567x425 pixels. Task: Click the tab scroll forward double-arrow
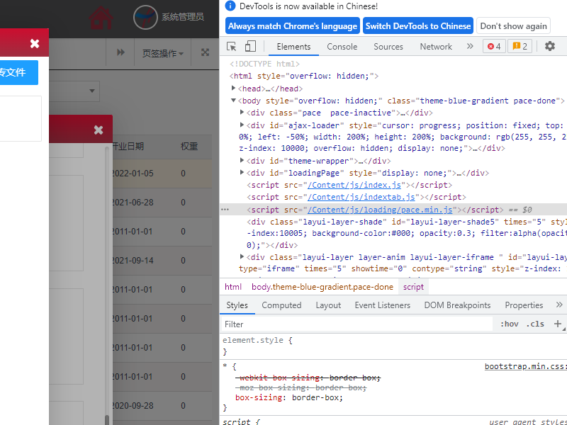121,52
